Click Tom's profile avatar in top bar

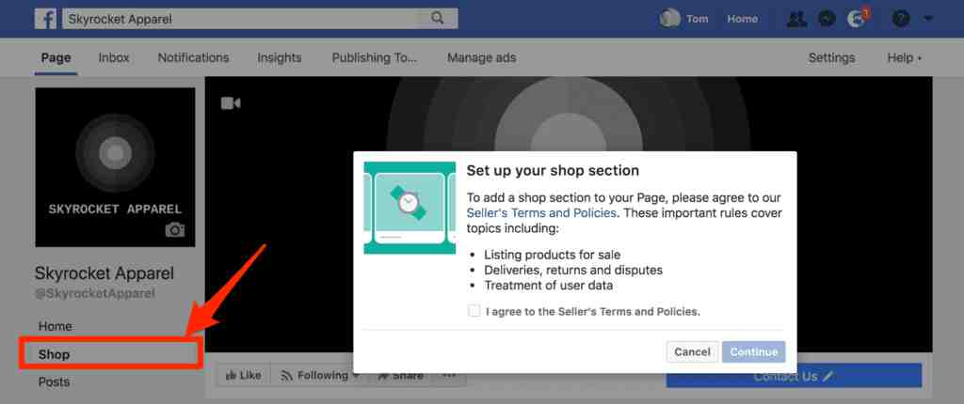tap(669, 19)
